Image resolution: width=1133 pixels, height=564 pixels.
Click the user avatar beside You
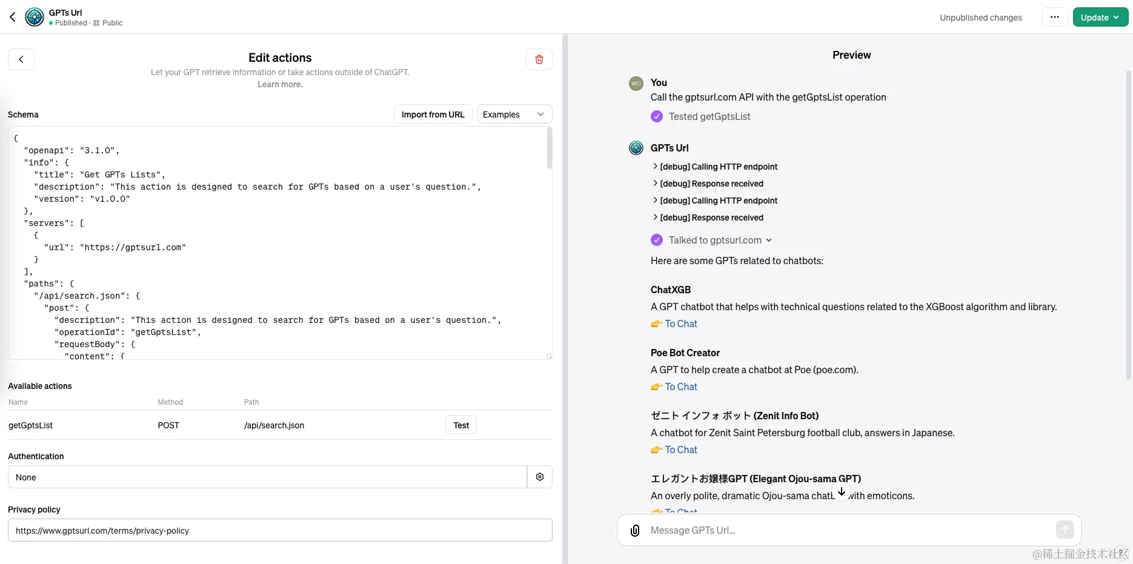coord(636,84)
